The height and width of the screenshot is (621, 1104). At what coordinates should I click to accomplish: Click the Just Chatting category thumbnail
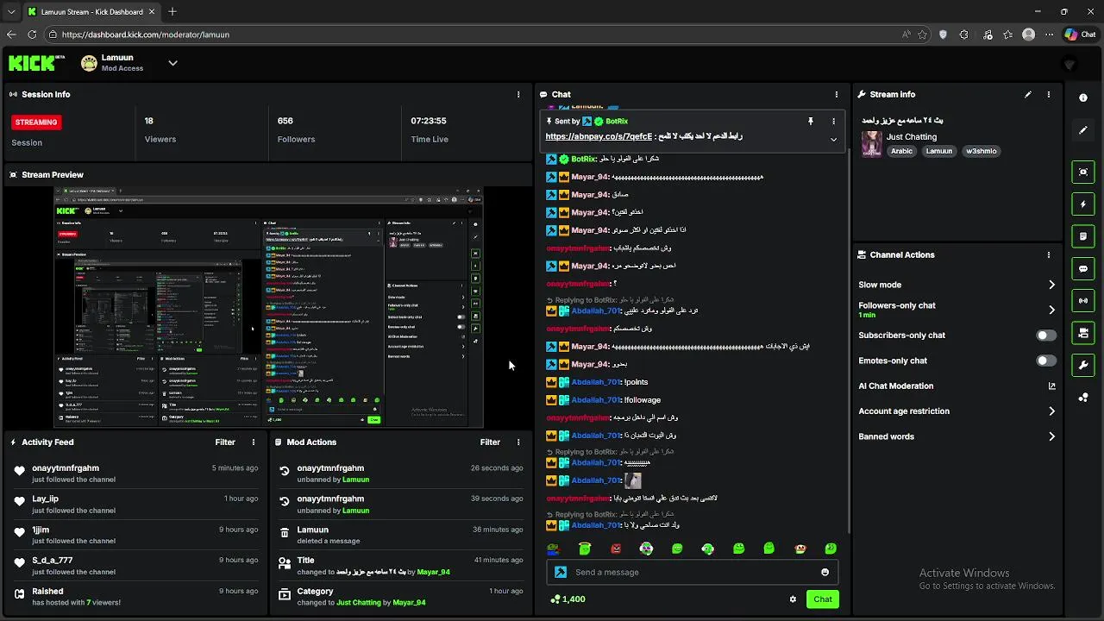click(x=872, y=144)
